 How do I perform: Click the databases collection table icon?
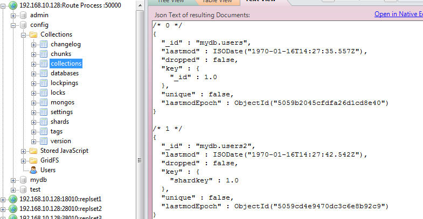pyautogui.click(x=44, y=73)
